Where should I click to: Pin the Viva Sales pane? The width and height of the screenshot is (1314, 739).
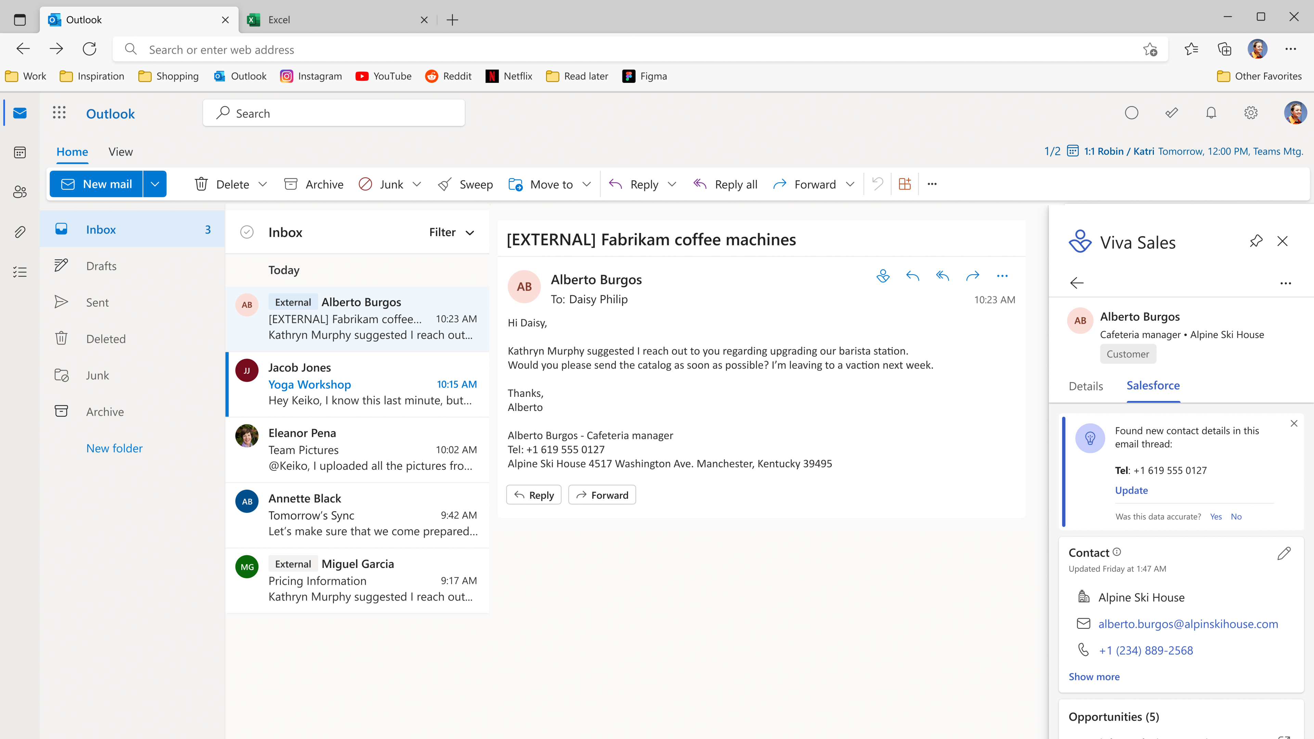[x=1256, y=241]
